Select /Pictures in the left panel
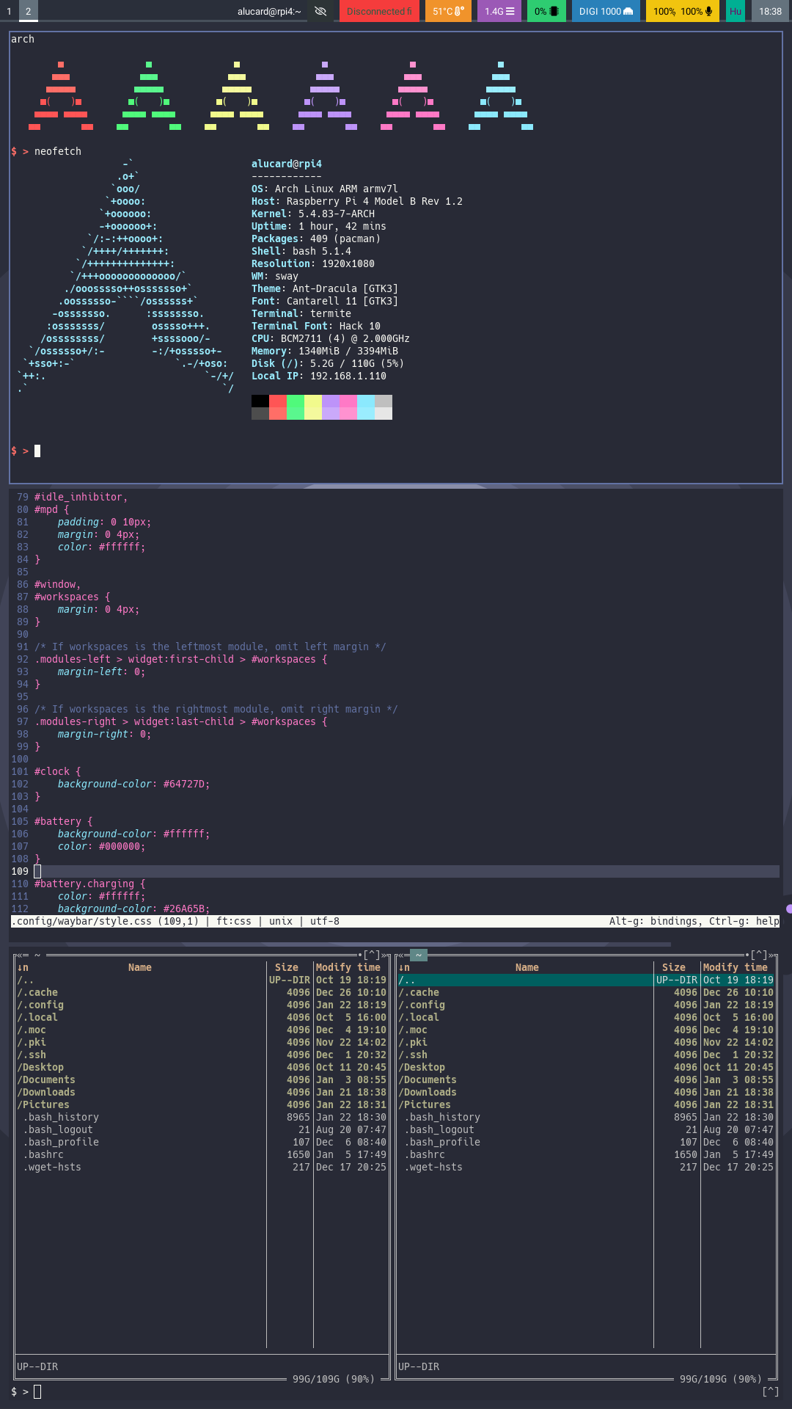Viewport: 792px width, 1409px height. (202, 1104)
